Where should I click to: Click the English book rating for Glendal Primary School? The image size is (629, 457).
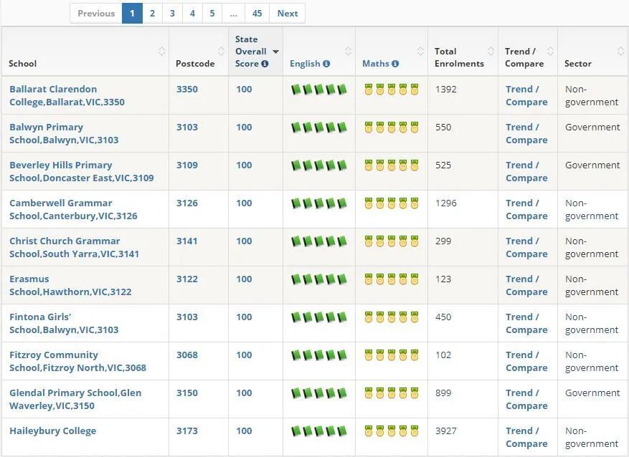tap(319, 393)
